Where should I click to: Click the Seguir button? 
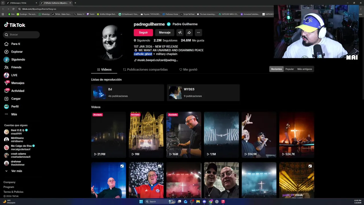point(143,32)
